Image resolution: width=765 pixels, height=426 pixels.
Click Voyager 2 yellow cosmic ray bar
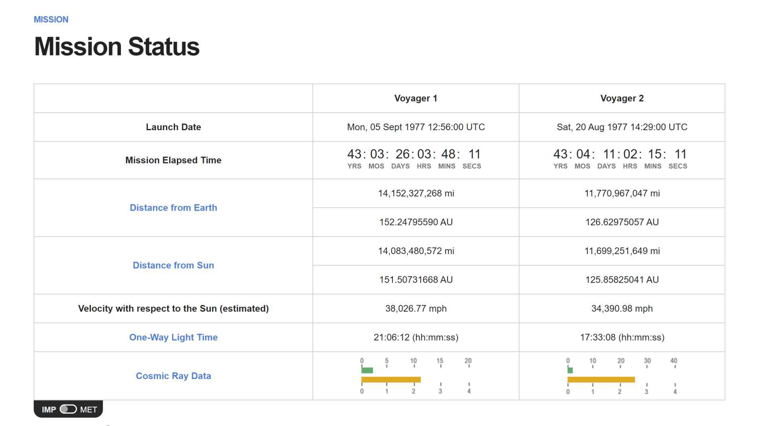601,380
